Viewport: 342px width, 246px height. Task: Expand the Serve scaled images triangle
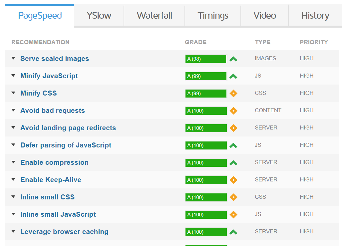(13, 58)
